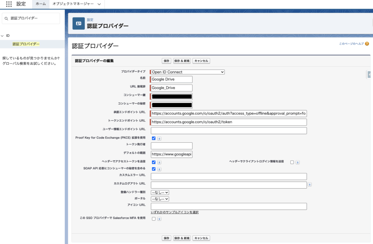Click info icon next to カスタムログアウト URL field
The width and height of the screenshot is (373, 244).
click(310, 185)
